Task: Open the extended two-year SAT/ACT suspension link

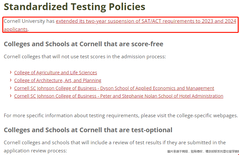Action: tap(146, 21)
